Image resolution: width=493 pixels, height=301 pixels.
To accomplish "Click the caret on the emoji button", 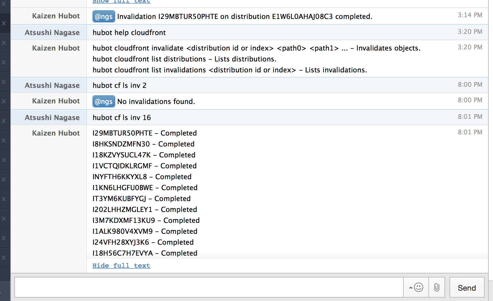I will 411,287.
